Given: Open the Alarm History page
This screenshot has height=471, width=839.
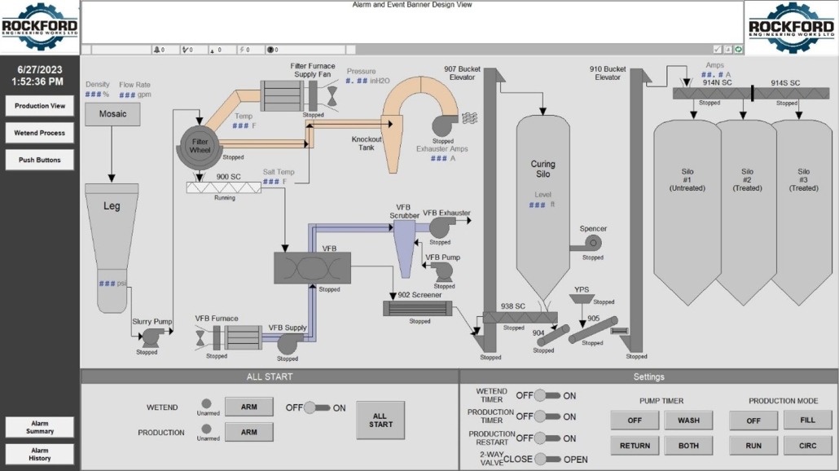Looking at the screenshot, I should click(x=40, y=454).
